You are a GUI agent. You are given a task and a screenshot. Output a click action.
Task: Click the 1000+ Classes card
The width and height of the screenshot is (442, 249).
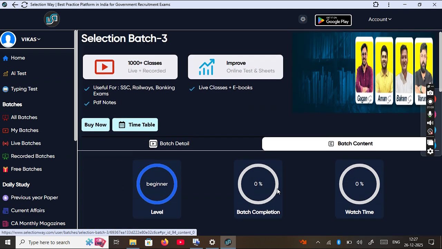130,67
